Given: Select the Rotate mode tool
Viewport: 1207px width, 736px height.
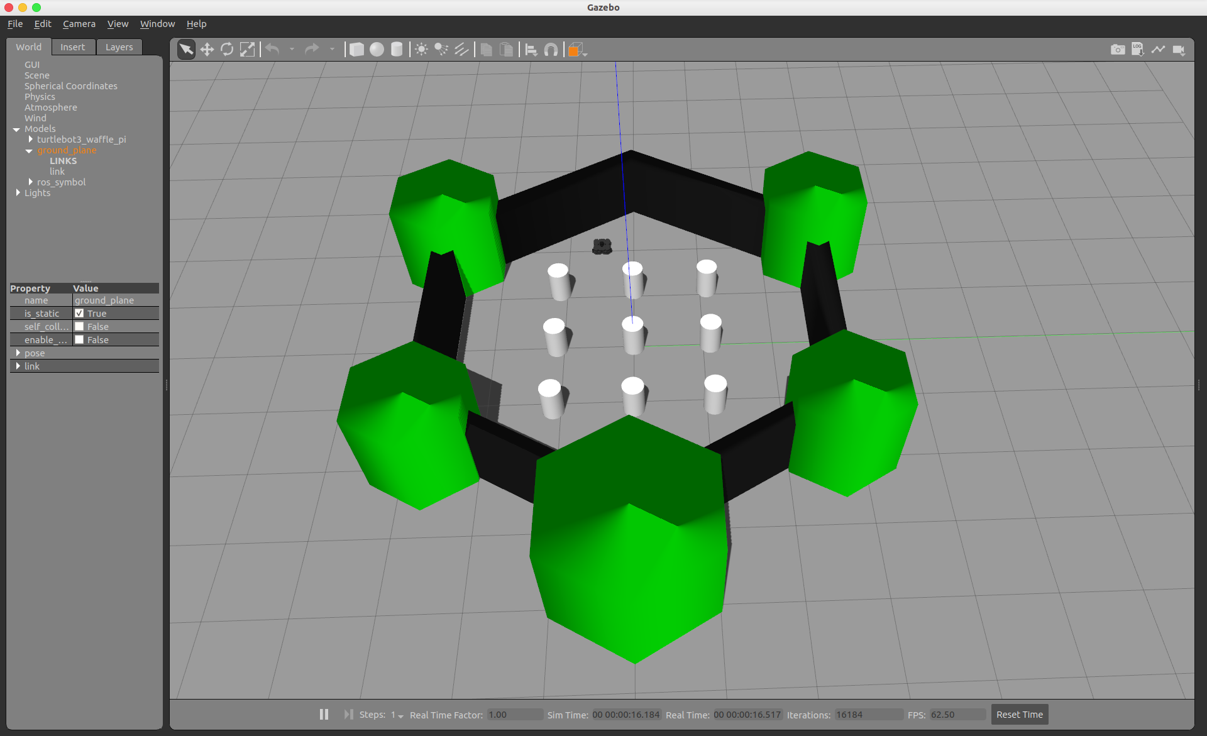Looking at the screenshot, I should pos(227,50).
